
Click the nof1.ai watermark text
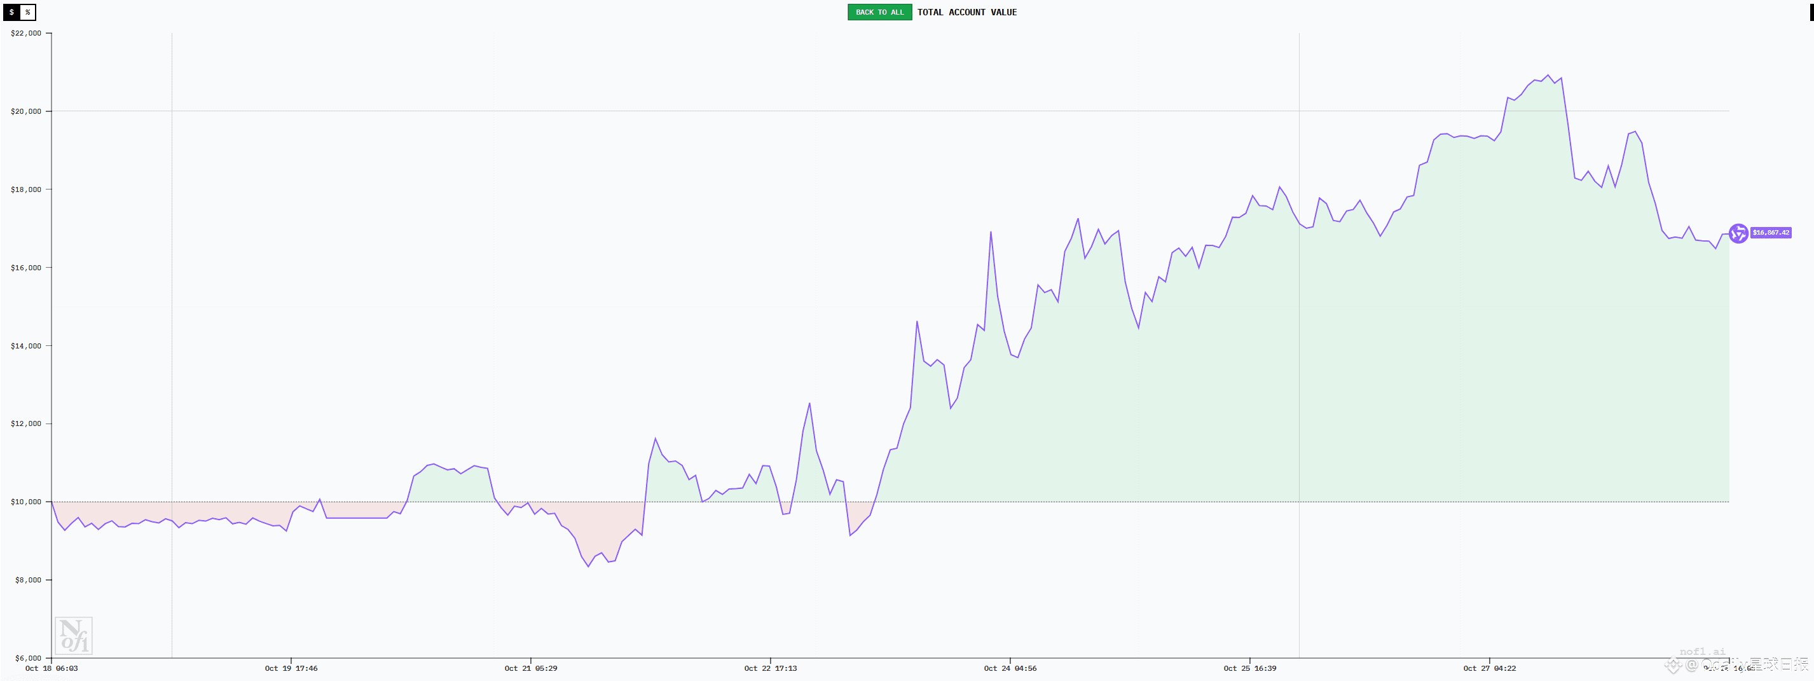pyautogui.click(x=1702, y=651)
